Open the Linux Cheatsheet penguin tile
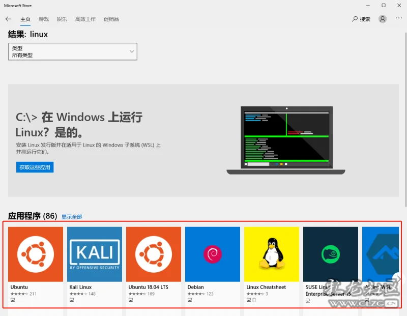This screenshot has width=407, height=316. [x=272, y=254]
